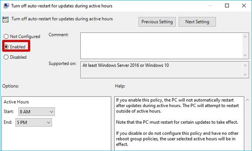Maximize the policy settings window
The height and width of the screenshot is (151, 252).
pos(227,6)
